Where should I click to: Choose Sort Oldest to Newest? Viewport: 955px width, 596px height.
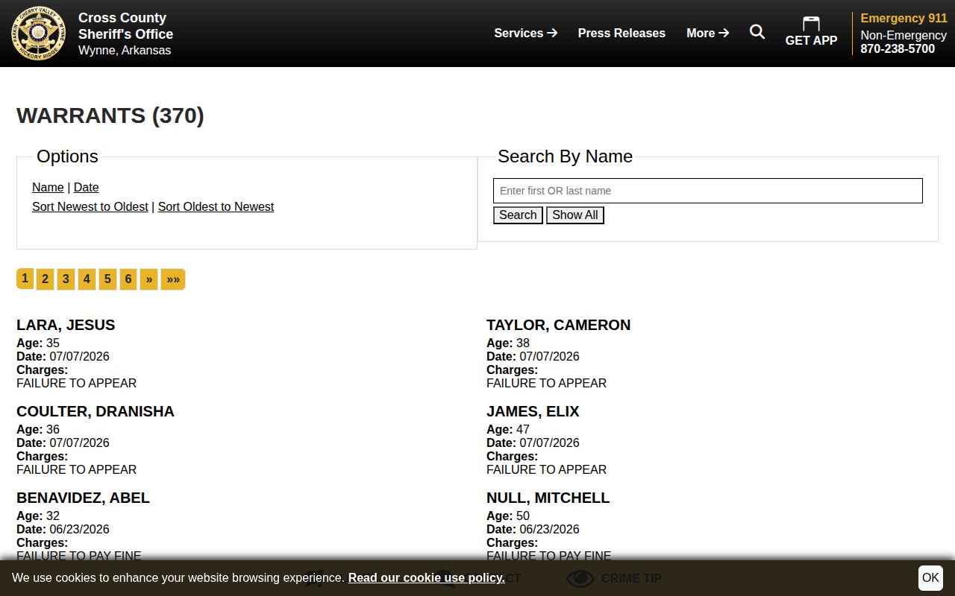pyautogui.click(x=216, y=207)
